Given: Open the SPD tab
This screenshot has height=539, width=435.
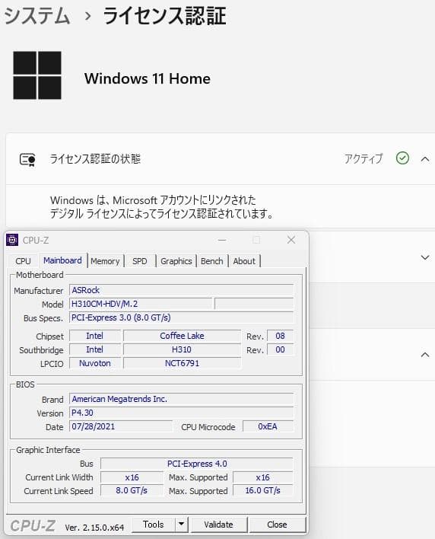Looking at the screenshot, I should click(139, 261).
